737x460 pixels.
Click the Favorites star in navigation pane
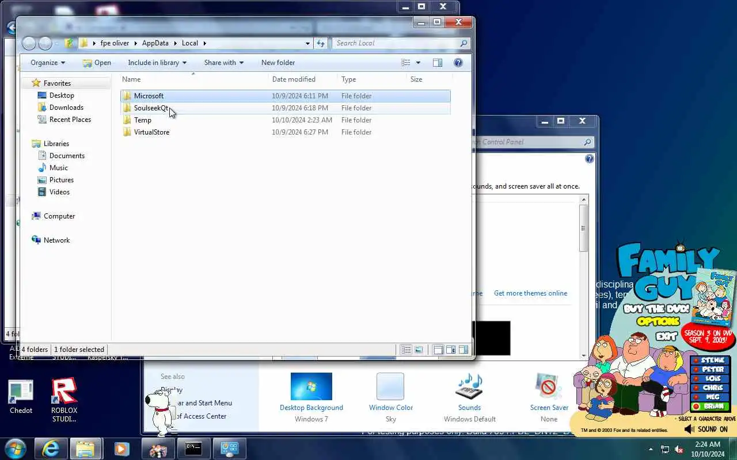point(36,83)
